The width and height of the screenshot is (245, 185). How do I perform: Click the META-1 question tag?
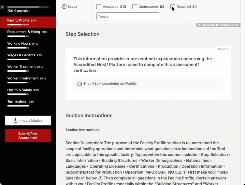tap(223, 49)
